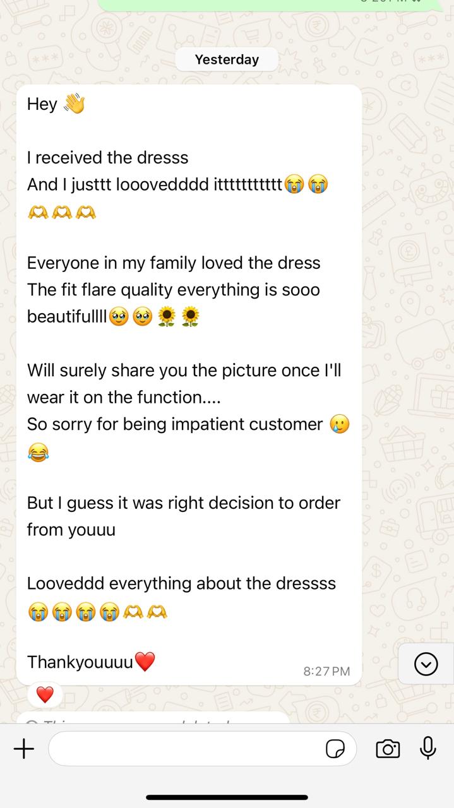Image resolution: width=454 pixels, height=808 pixels.
Task: Tap the home indicator bar
Action: click(x=227, y=797)
